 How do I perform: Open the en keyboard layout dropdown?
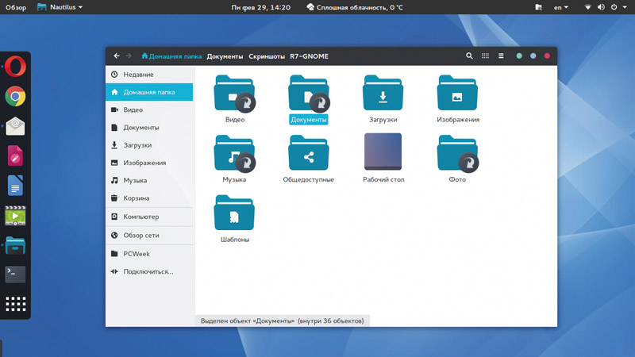tap(561, 7)
